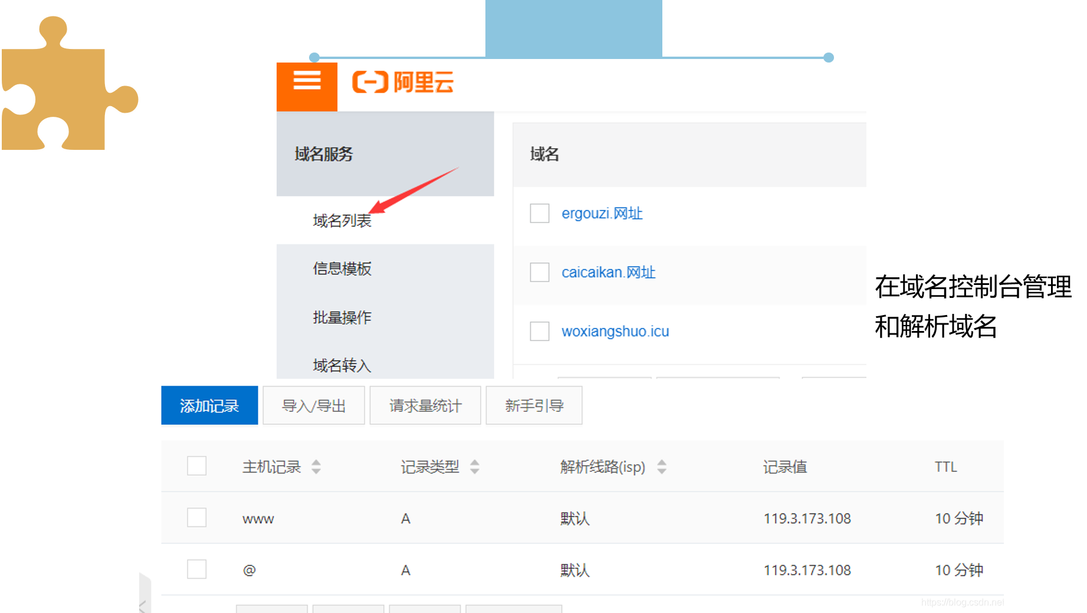1087x613 pixels.
Task: Click the 添加记录 button
Action: (x=209, y=405)
